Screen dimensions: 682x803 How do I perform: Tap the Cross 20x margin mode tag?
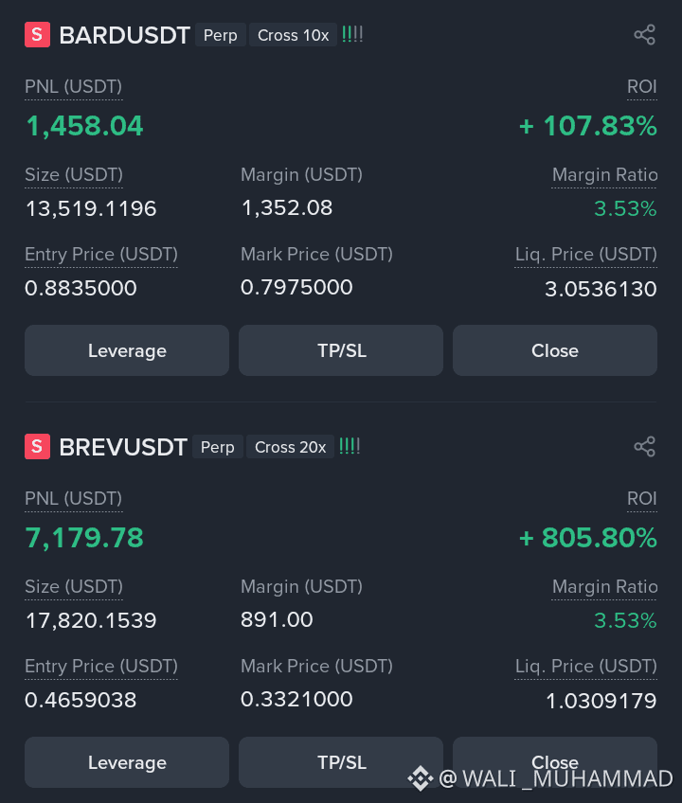[291, 447]
